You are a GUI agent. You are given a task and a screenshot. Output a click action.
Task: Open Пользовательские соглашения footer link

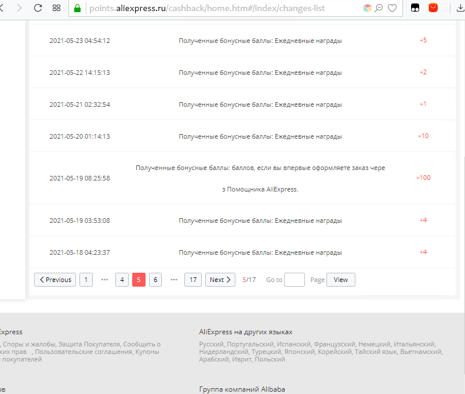point(84,352)
